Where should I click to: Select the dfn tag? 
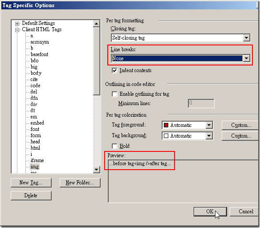(34, 98)
